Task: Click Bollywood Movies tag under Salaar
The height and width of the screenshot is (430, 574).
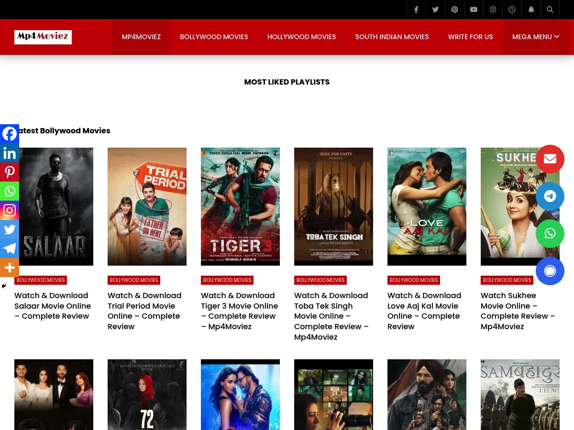Action: [41, 280]
